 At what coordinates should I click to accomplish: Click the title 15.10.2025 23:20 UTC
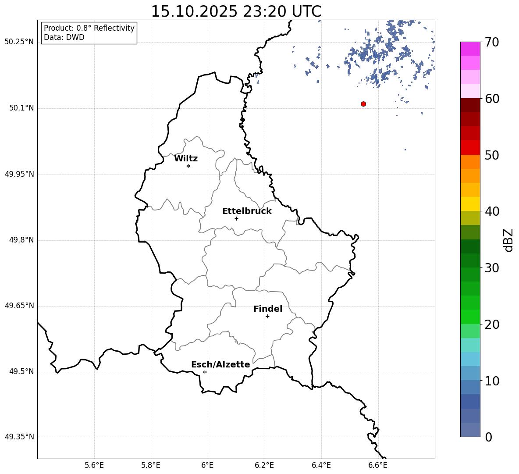pyautogui.click(x=236, y=11)
